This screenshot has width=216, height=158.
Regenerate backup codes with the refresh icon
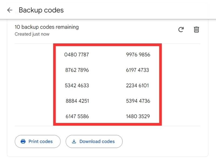181,29
